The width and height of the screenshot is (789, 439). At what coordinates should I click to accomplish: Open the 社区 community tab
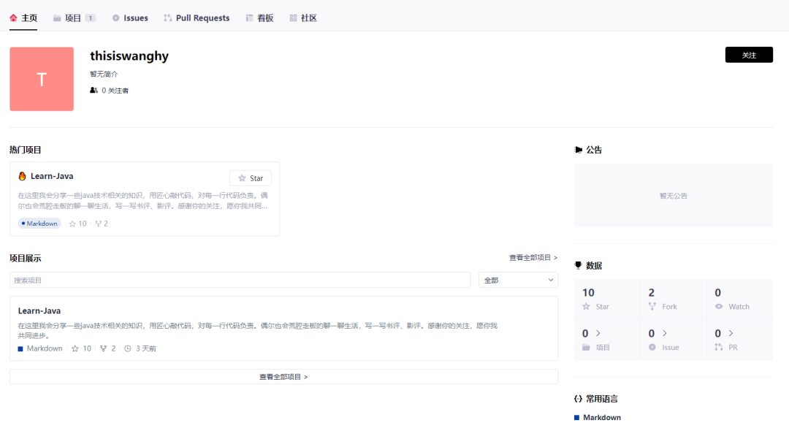coord(303,18)
